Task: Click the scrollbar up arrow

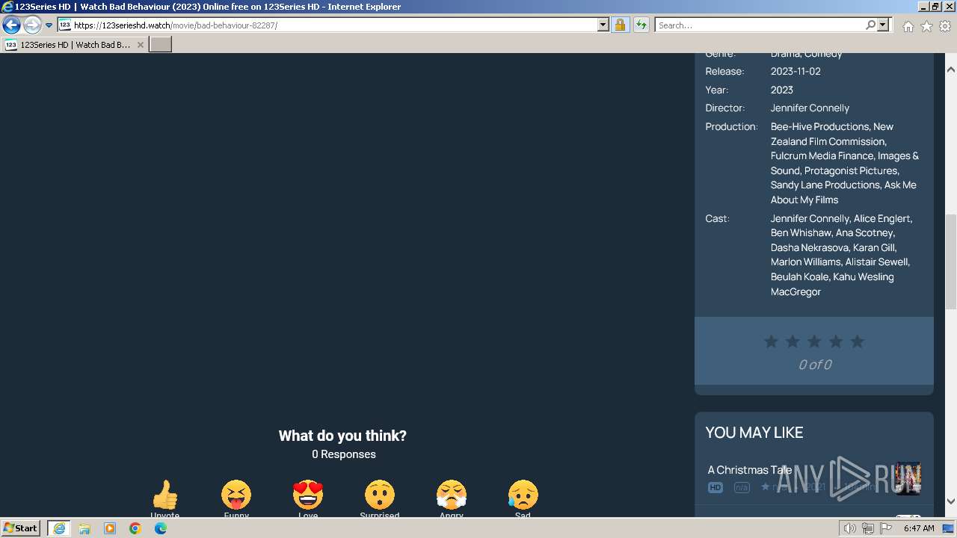Action: 951,69
